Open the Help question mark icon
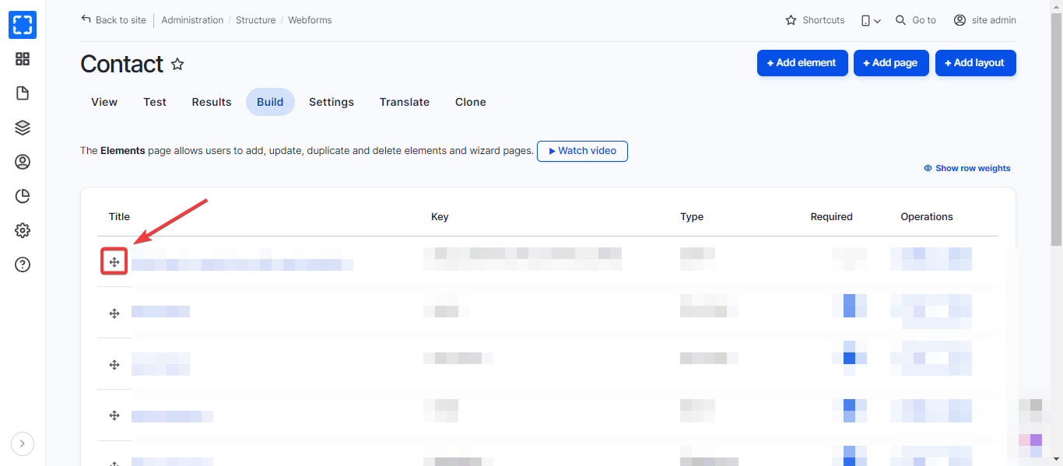Image resolution: width=1063 pixels, height=466 pixels. [x=23, y=265]
